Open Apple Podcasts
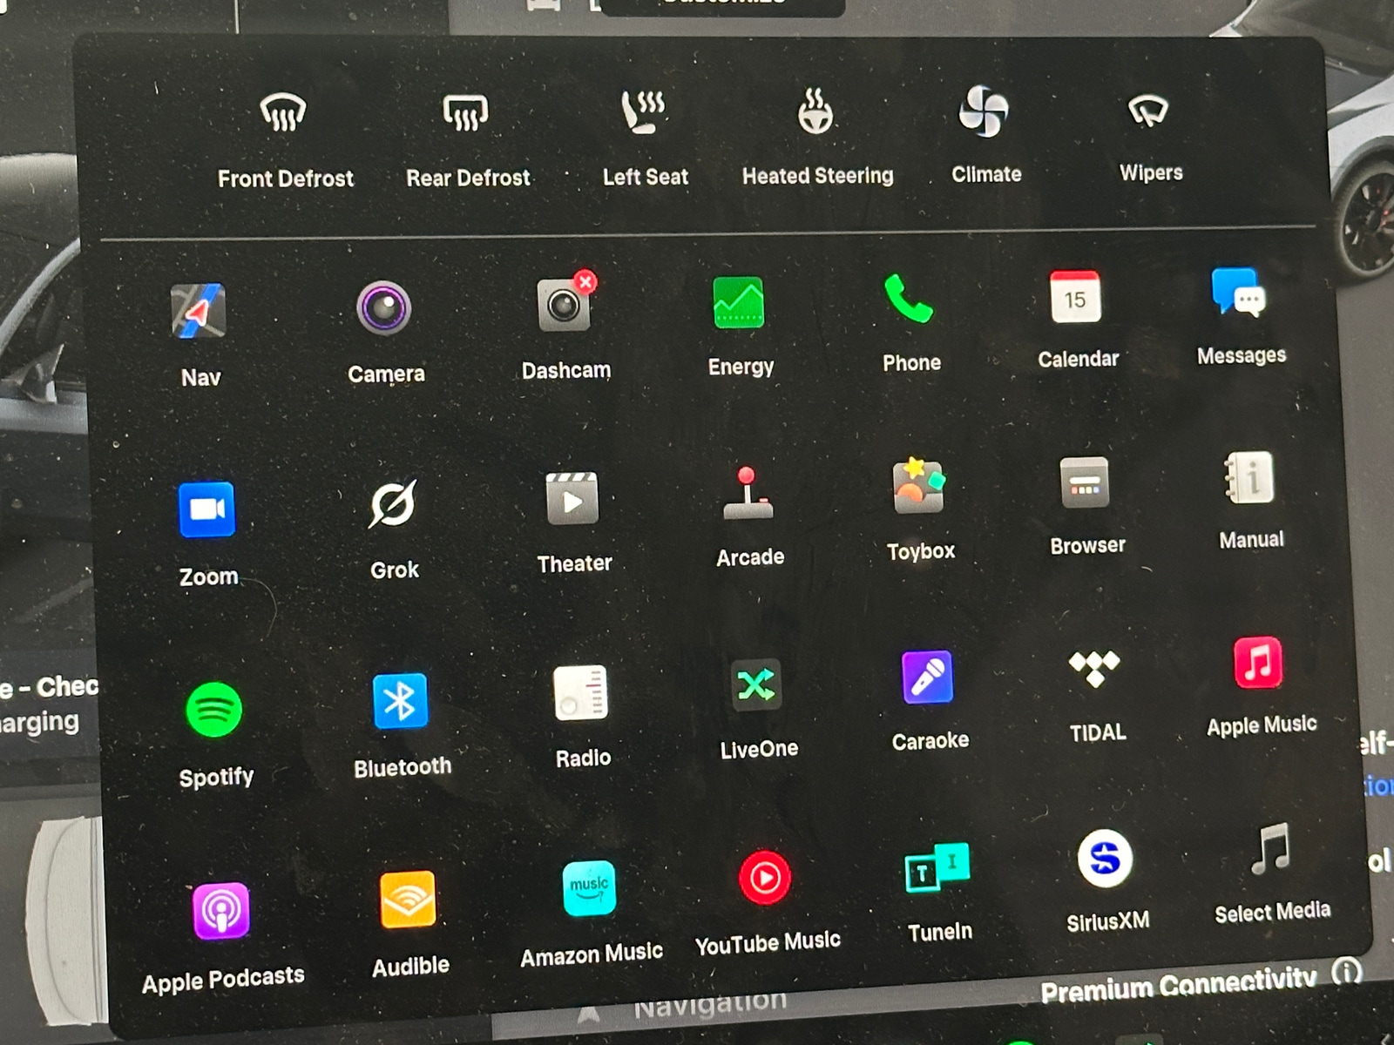Screen dimensions: 1394x1045 click(220, 911)
